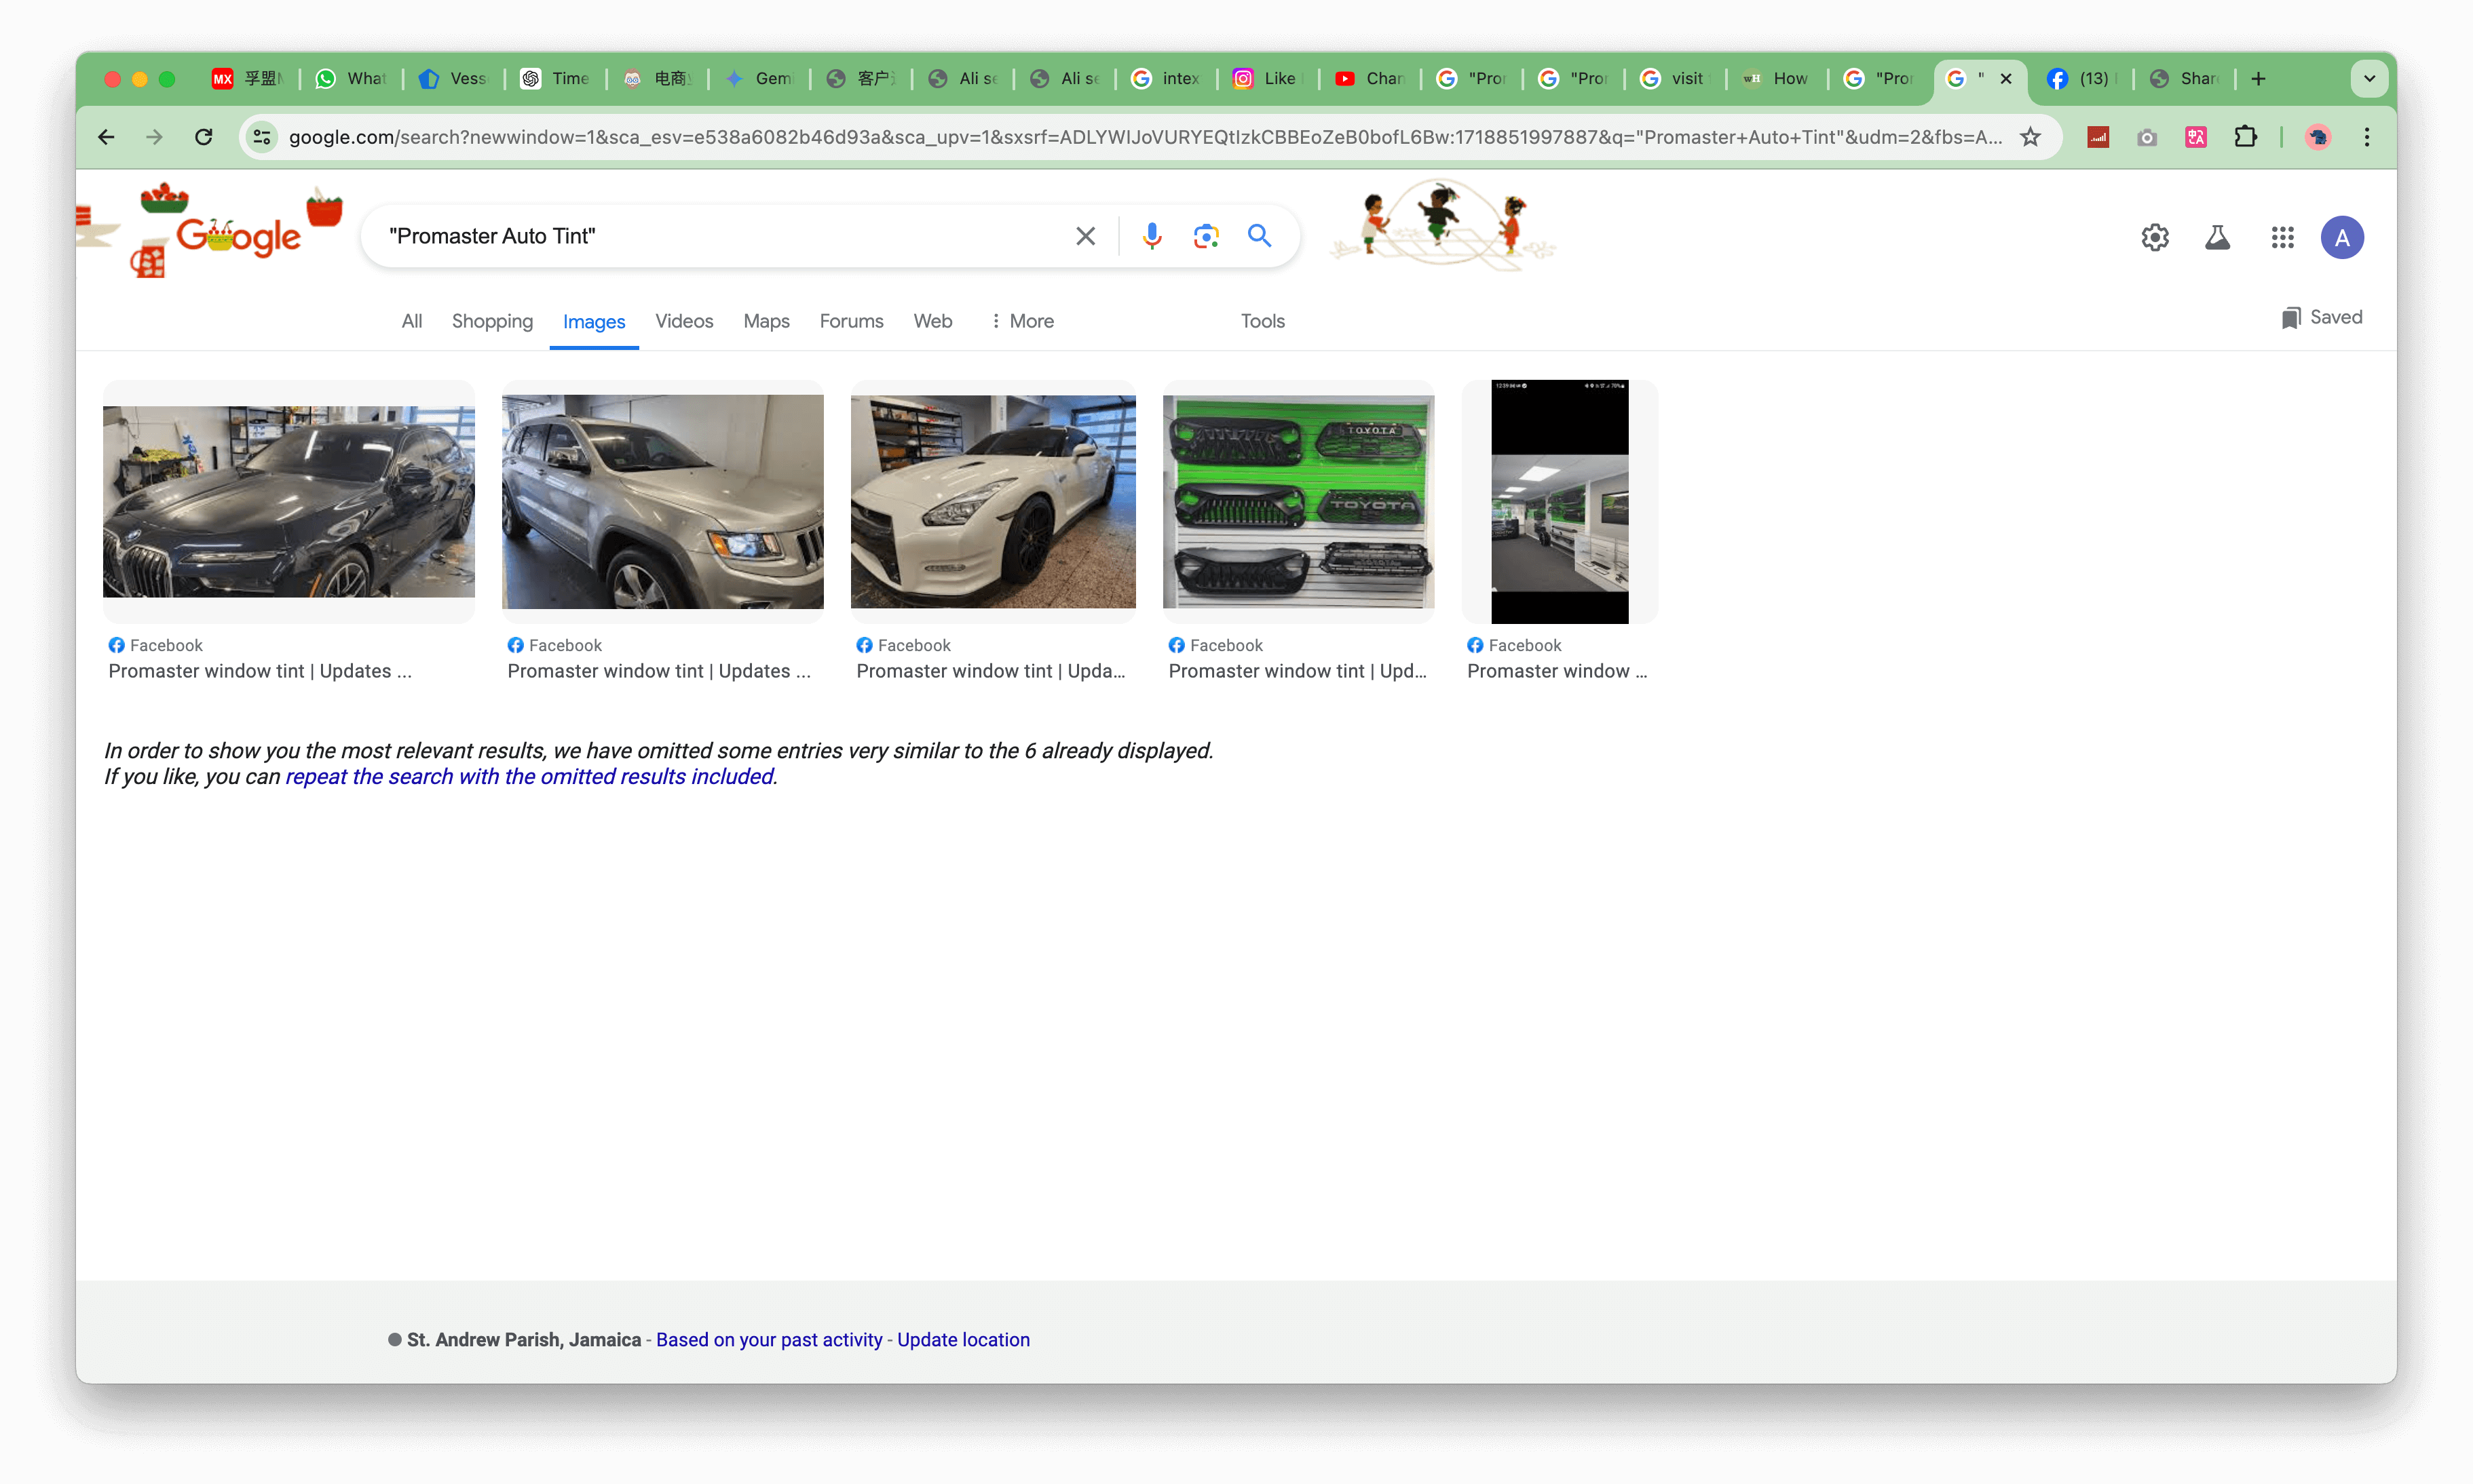Open a new browser tab
Image resolution: width=2473 pixels, height=1484 pixels.
pos(2258,78)
